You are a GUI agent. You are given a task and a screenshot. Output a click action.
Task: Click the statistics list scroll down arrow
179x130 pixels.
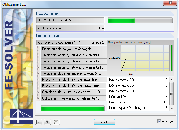(172, 108)
